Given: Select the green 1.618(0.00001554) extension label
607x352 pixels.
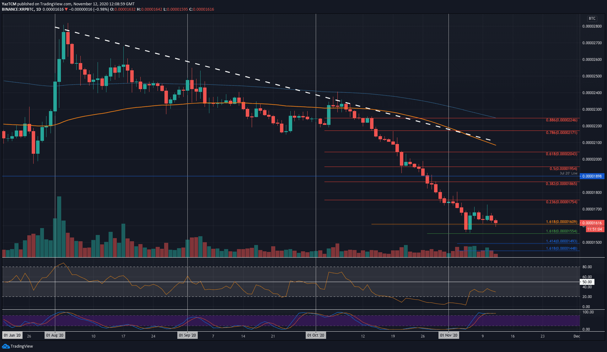Looking at the screenshot, I should coord(561,231).
